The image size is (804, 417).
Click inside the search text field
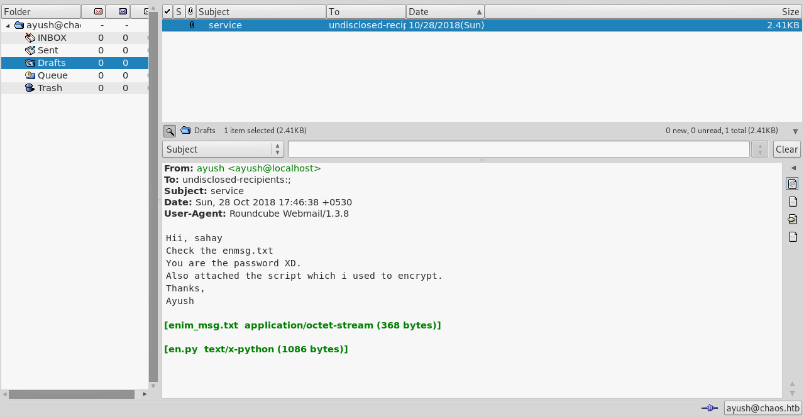point(518,149)
